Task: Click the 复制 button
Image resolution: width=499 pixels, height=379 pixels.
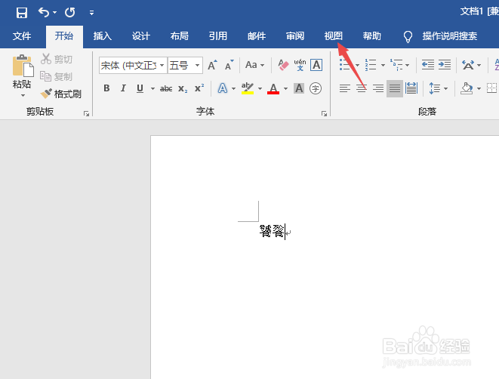Action: [57, 76]
